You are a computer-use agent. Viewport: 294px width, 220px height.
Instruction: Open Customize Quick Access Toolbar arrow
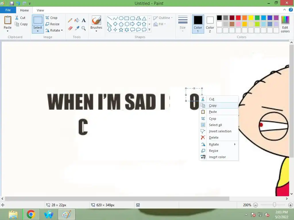point(30,3)
